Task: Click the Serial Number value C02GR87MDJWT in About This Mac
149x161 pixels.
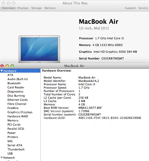Action: click(x=113, y=58)
